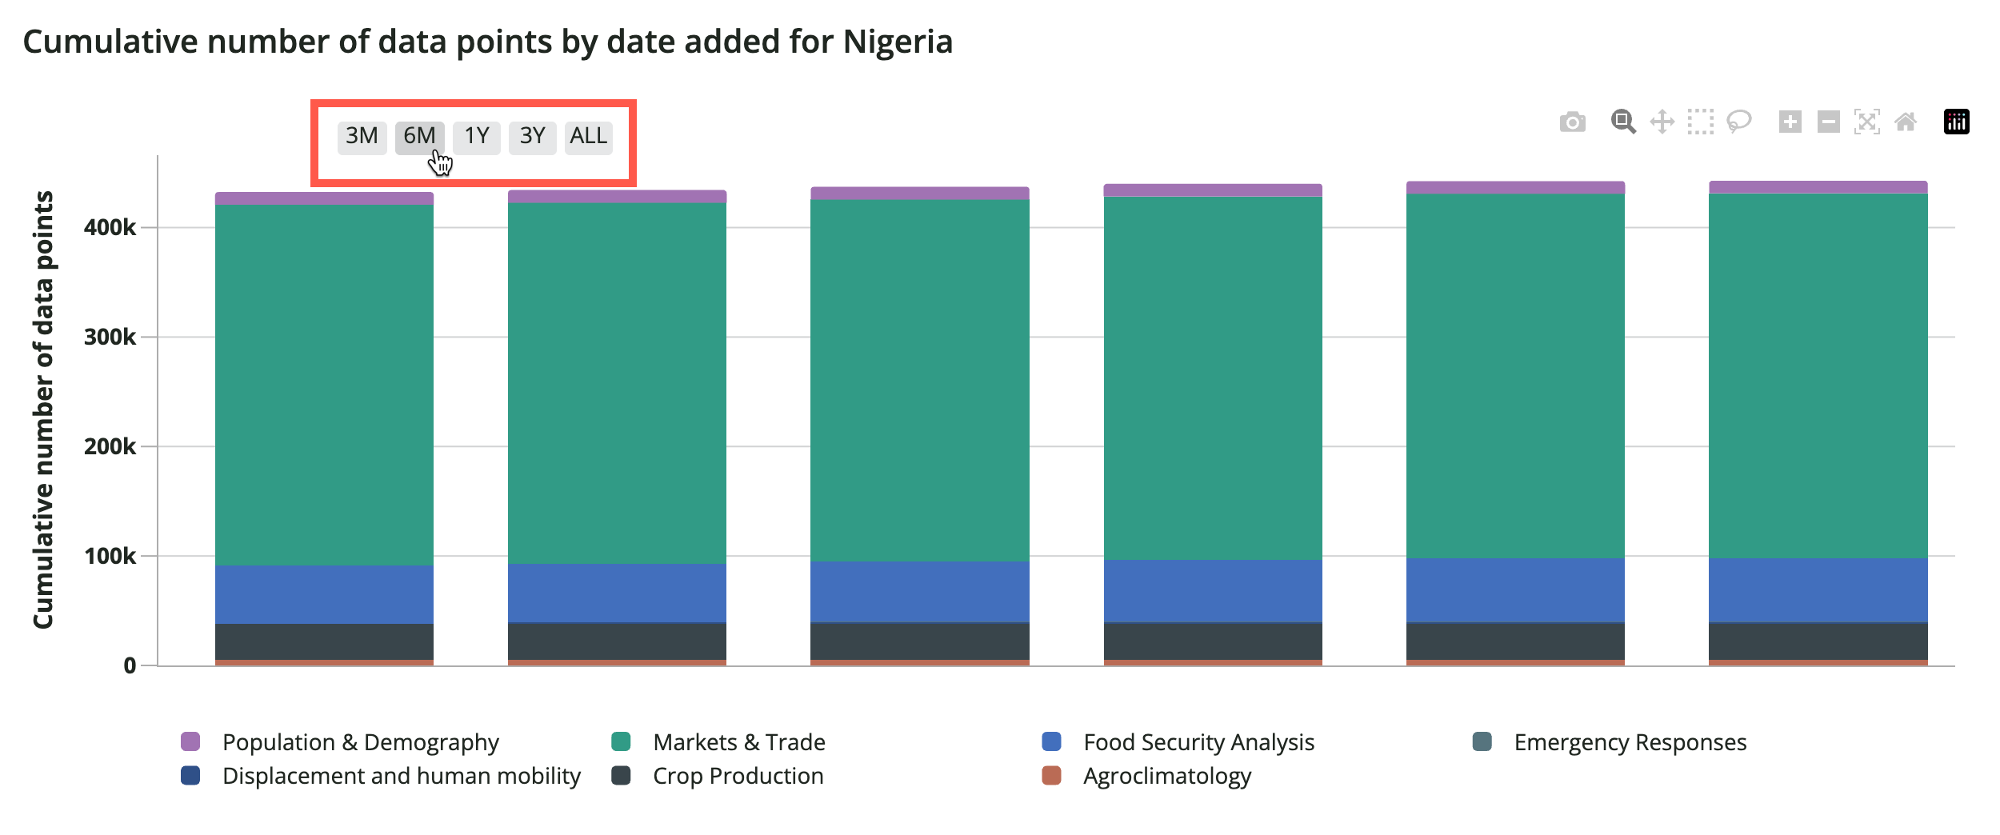The height and width of the screenshot is (835, 2000).
Task: Select the Pan tool
Action: (1662, 122)
